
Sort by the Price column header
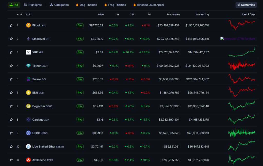[x=101, y=15]
